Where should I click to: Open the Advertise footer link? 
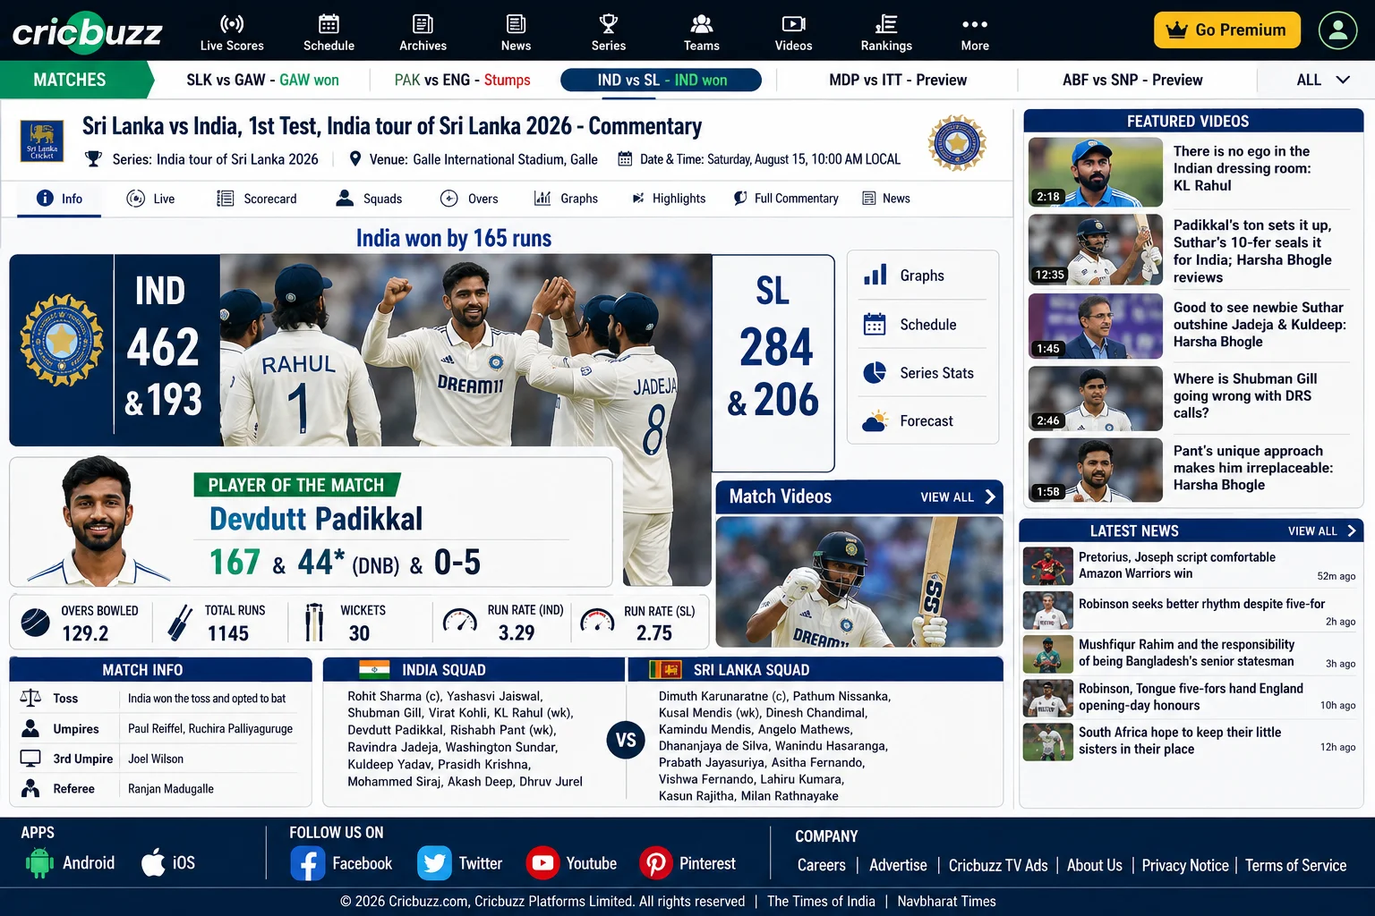(x=898, y=865)
